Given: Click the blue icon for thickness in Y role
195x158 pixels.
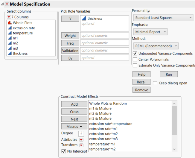Looking at the screenshot, I should click(x=84, y=19).
